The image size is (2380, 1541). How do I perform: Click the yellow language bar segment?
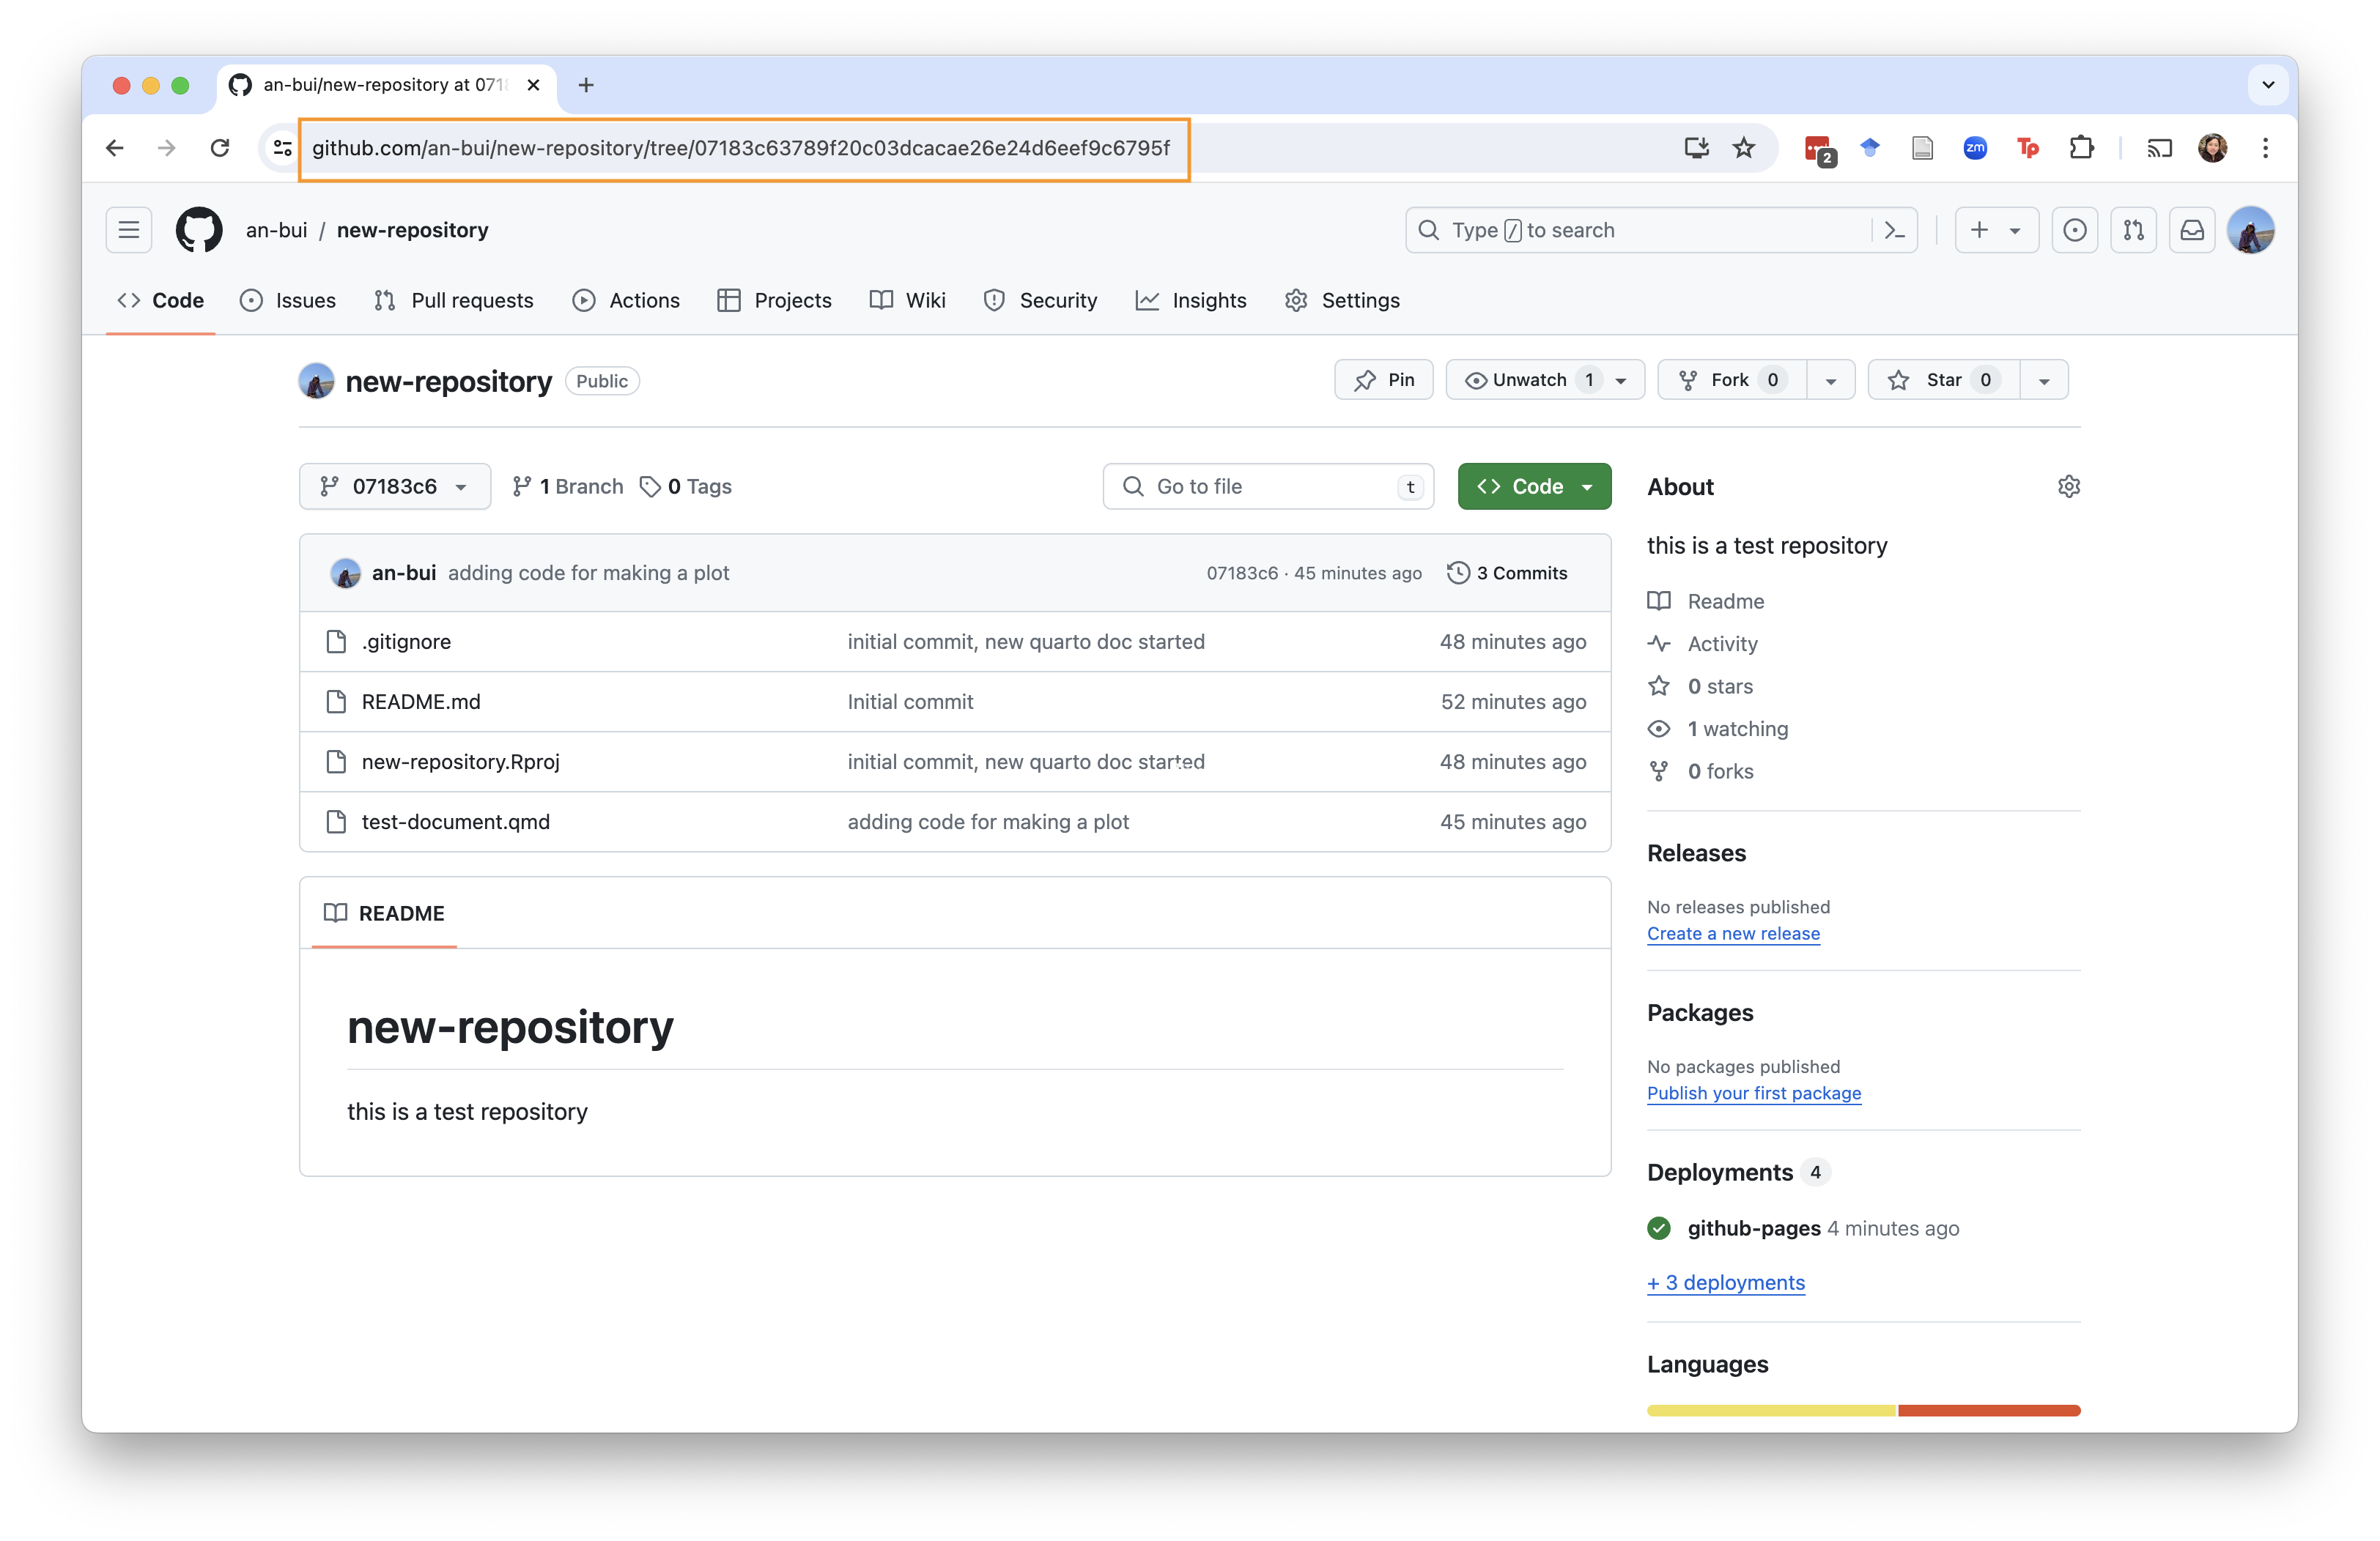click(x=1771, y=1410)
